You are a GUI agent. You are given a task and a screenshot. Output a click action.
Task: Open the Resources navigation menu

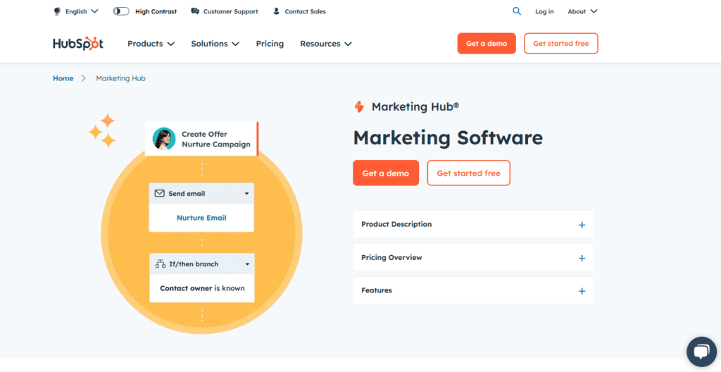click(x=325, y=44)
